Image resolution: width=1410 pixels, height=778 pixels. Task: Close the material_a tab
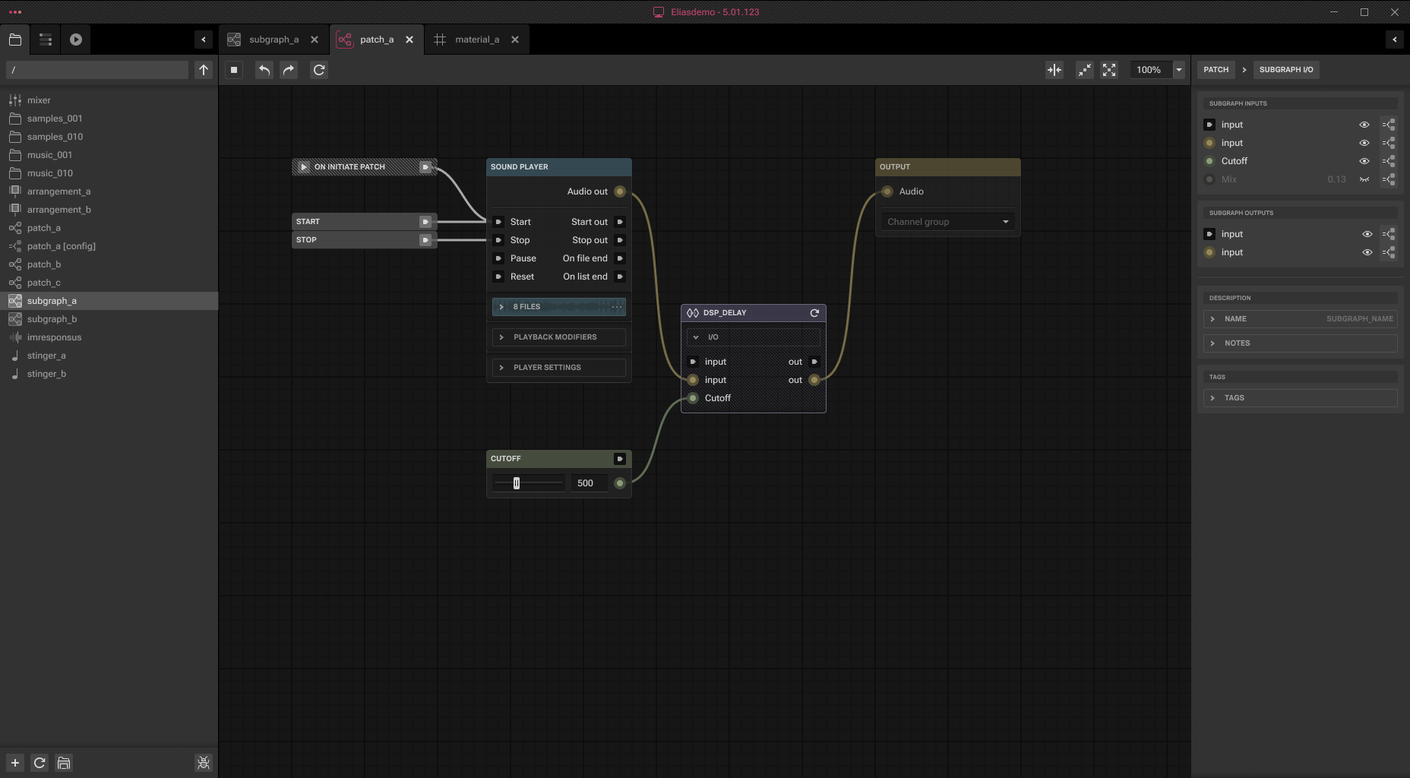tap(515, 40)
